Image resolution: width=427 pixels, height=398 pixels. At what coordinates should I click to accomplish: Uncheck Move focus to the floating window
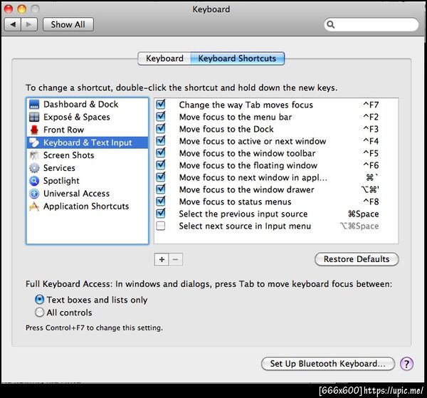pyautogui.click(x=161, y=165)
